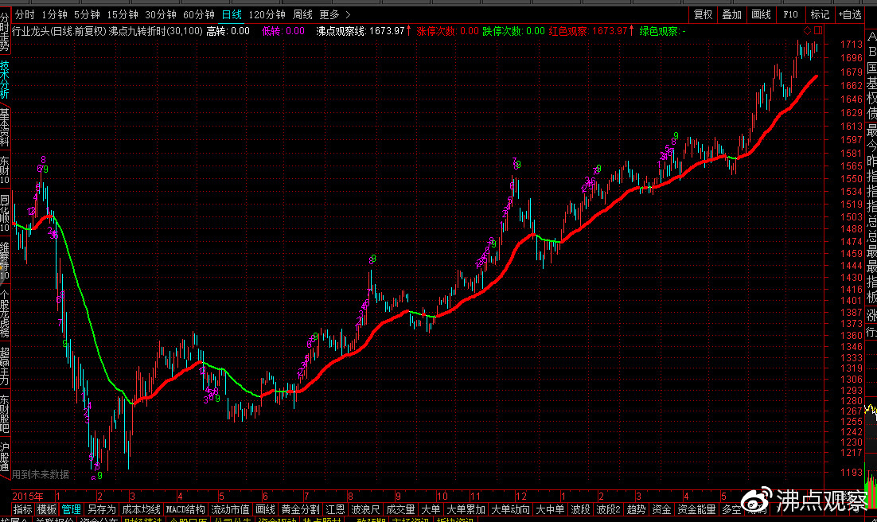Select the 120分钟 chart period
This screenshot has width=877, height=522.
(267, 14)
